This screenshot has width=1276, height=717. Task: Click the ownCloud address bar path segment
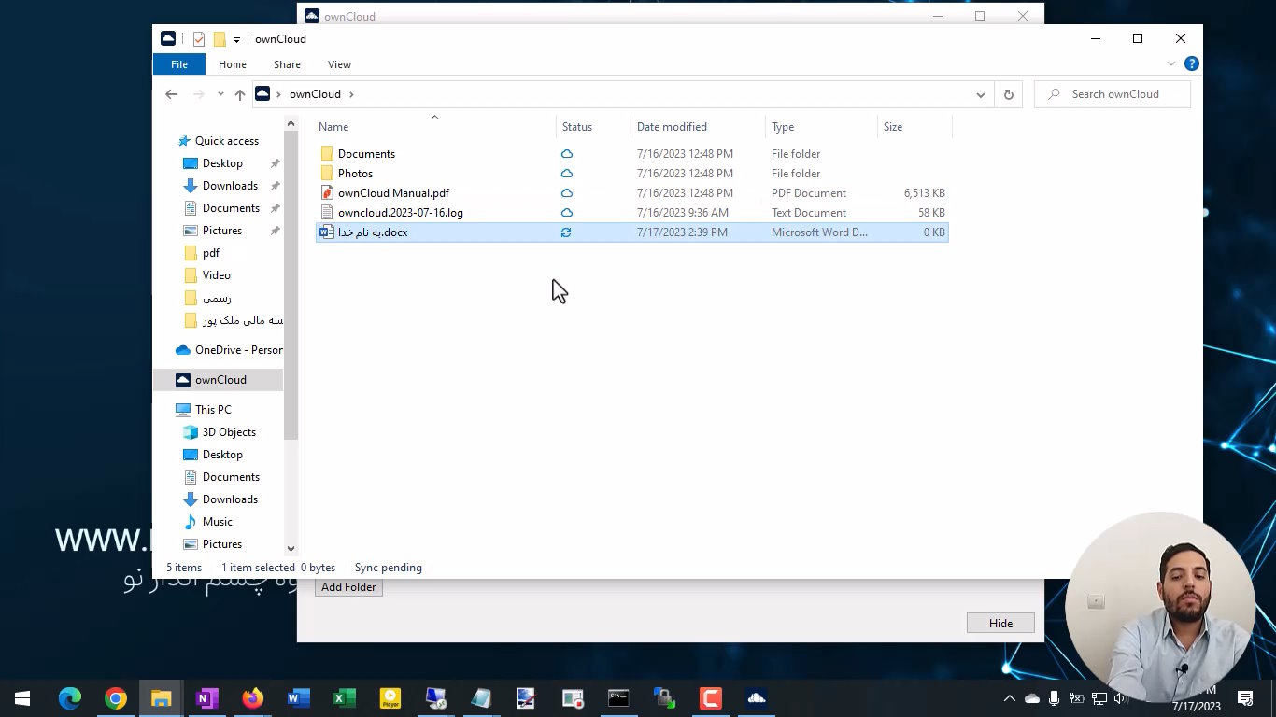(x=315, y=94)
